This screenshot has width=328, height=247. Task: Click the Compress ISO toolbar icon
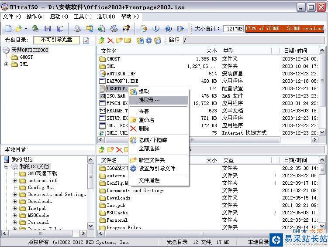click(90, 29)
